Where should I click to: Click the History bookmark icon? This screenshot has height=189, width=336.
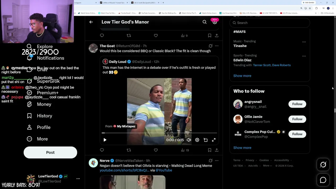tap(29, 116)
